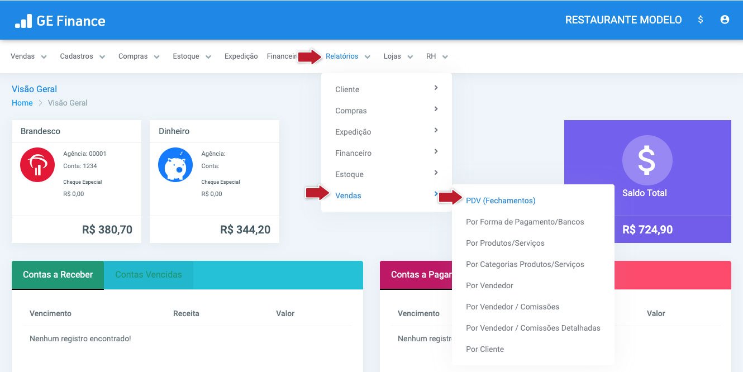Open the dollar sign icon in header
The image size is (743, 372).
[701, 20]
